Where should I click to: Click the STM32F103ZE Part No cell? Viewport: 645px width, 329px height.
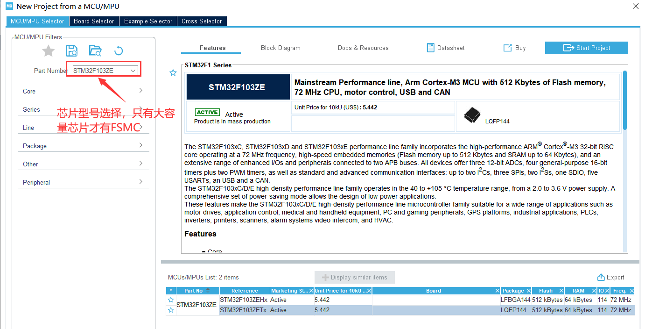[196, 305]
